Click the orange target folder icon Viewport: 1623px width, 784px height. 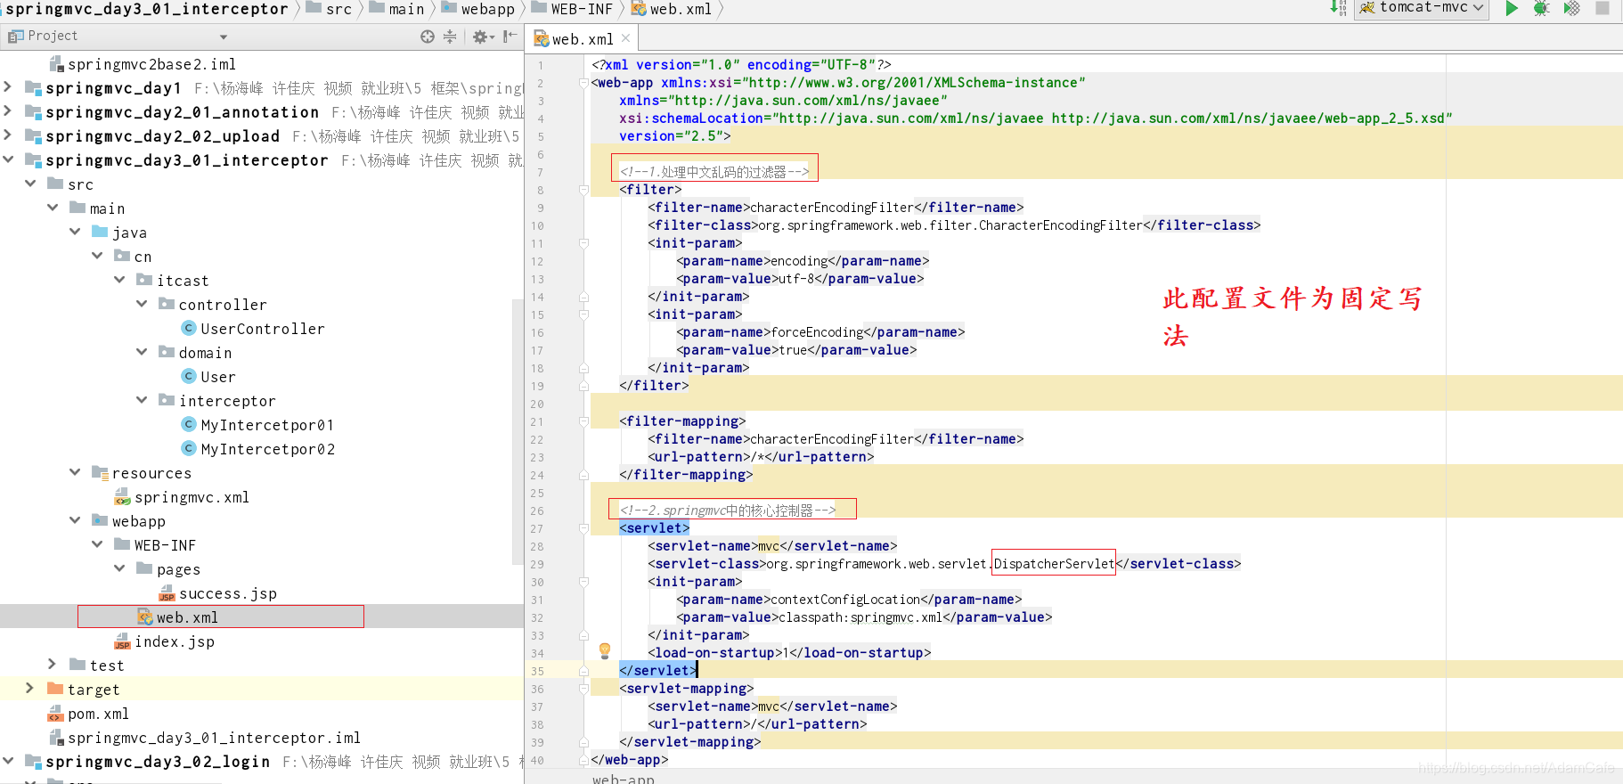pos(55,689)
